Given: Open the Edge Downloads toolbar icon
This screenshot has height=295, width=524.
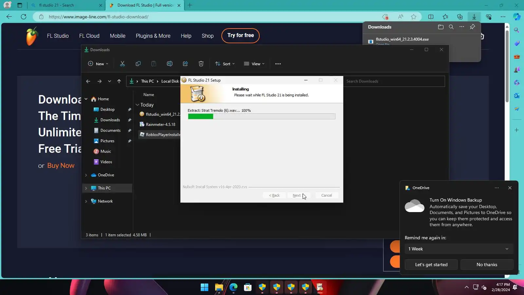Looking at the screenshot, I should pyautogui.click(x=474, y=17).
